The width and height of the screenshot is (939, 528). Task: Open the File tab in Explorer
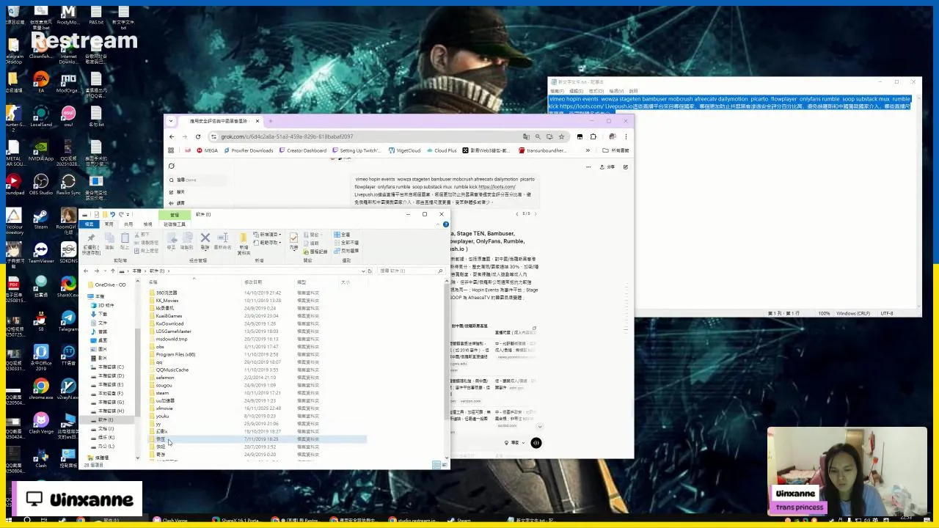point(89,224)
